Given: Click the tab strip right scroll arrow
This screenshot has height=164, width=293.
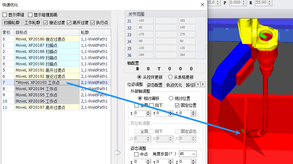Looking at the screenshot, I should pyautogui.click(x=203, y=85).
